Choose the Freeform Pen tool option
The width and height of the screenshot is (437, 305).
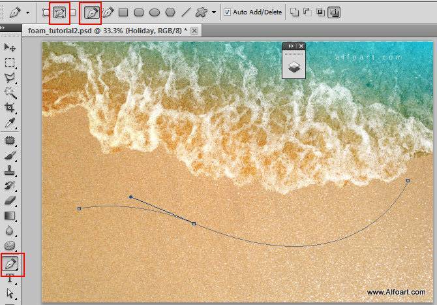[108, 12]
